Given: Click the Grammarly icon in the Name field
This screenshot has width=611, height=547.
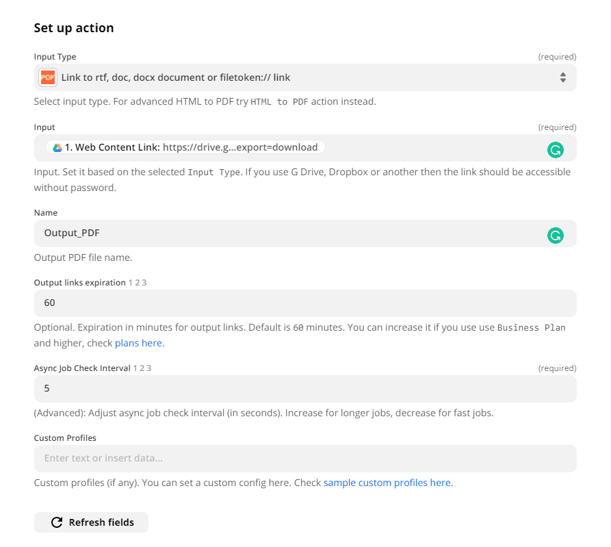Looking at the screenshot, I should point(555,236).
